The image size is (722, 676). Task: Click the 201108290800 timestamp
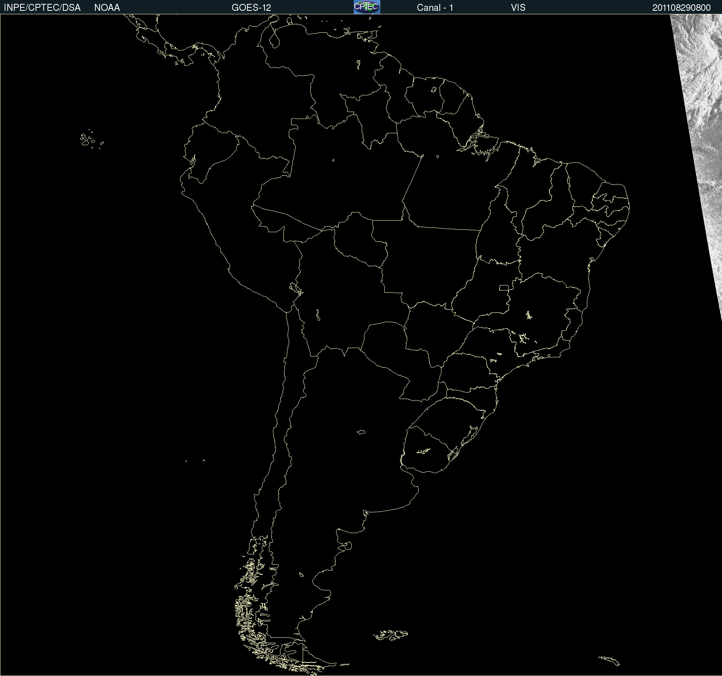pos(681,8)
